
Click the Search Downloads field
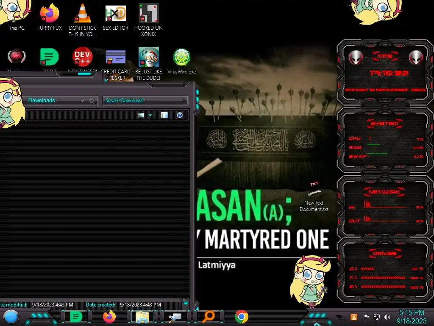pyautogui.click(x=145, y=100)
